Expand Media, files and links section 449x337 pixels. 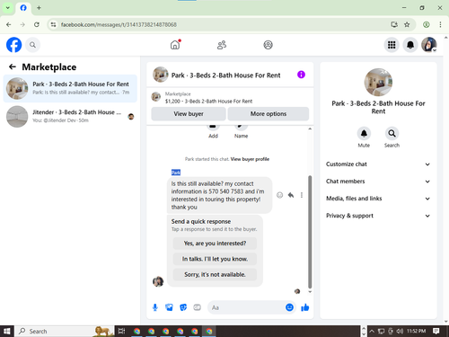point(378,199)
